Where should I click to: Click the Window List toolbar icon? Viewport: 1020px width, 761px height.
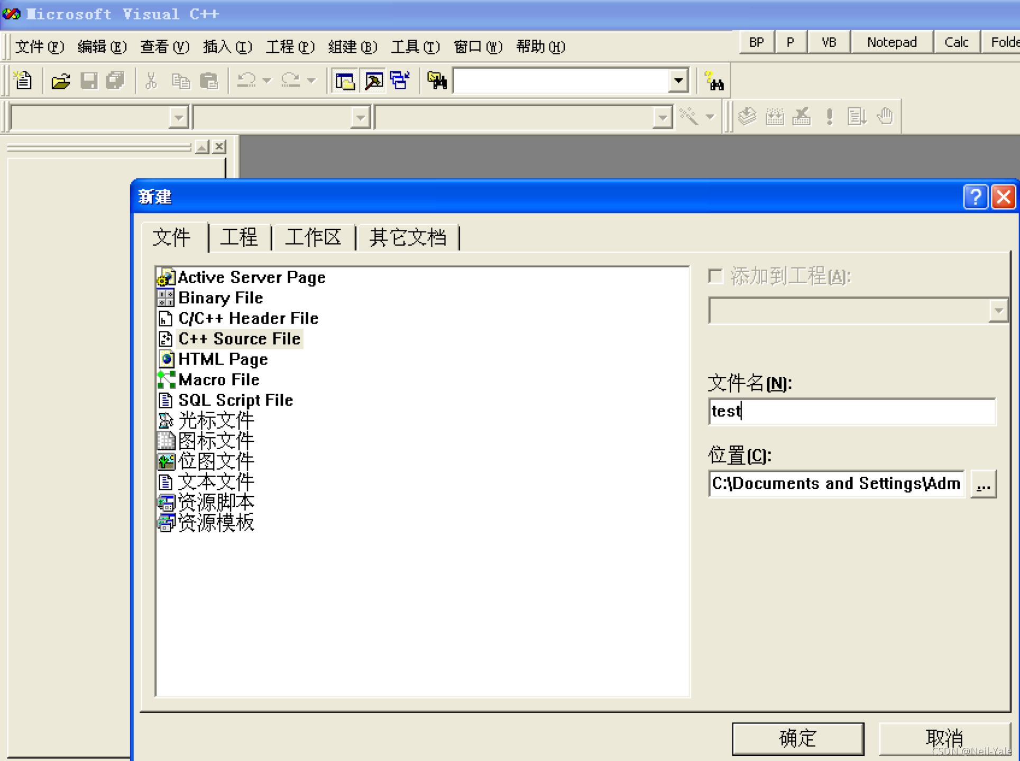(400, 81)
